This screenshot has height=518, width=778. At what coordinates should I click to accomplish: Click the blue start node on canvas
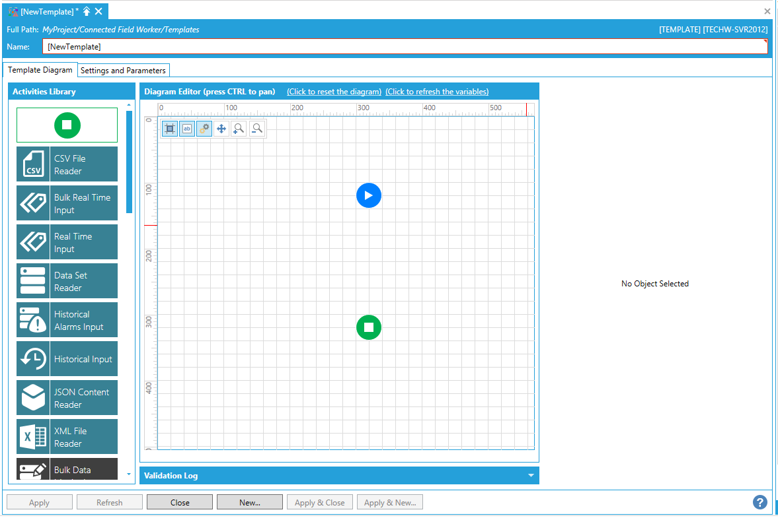tap(369, 195)
